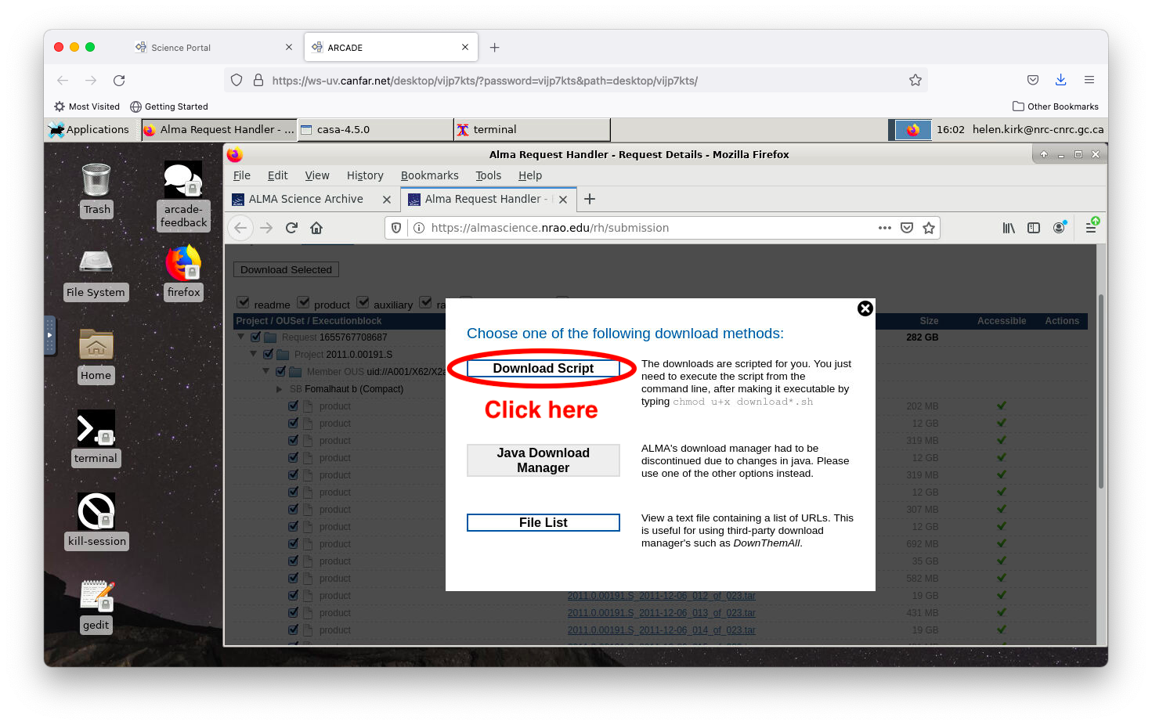
Task: Open the Bookmarks menu in inner Firefox
Action: pos(429,175)
